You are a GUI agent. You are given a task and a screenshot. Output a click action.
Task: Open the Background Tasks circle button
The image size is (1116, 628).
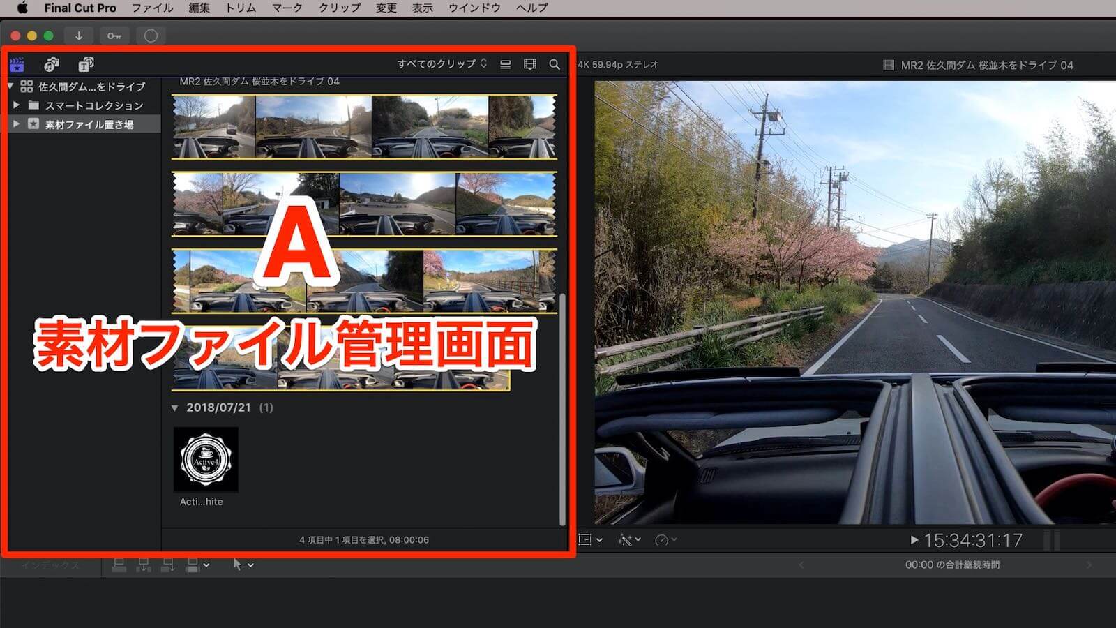coord(151,36)
